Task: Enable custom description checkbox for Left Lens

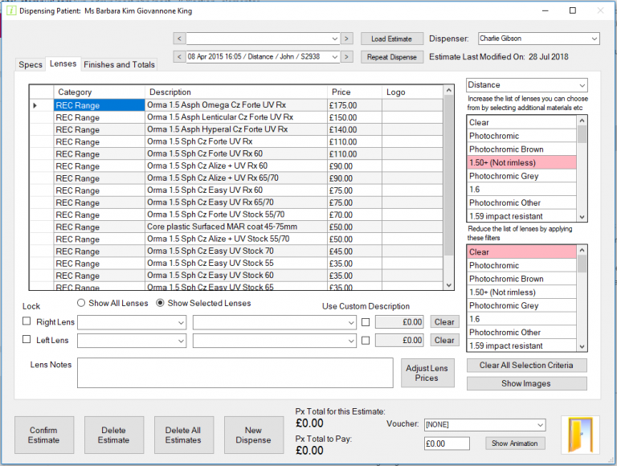Action: pyautogui.click(x=366, y=340)
